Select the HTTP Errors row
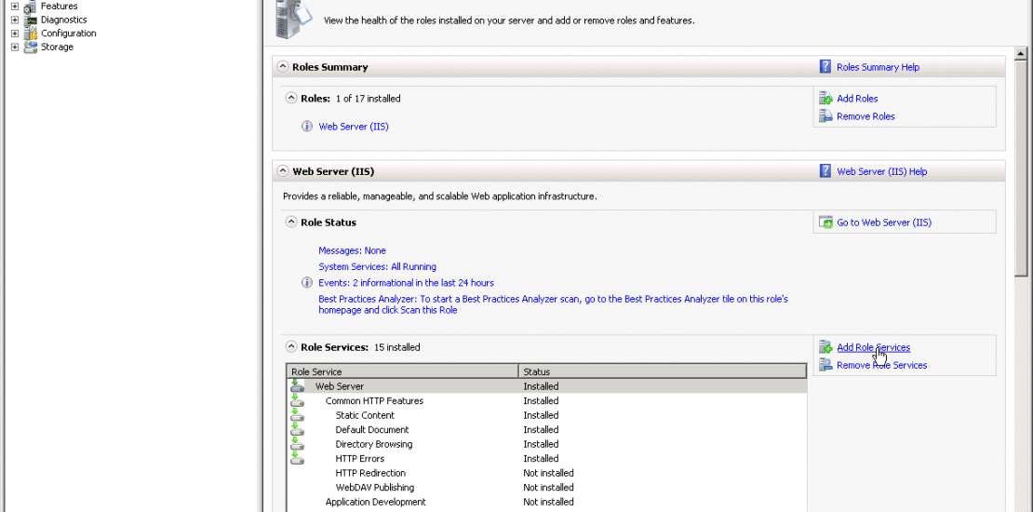The height and width of the screenshot is (512, 1033). tap(547, 459)
